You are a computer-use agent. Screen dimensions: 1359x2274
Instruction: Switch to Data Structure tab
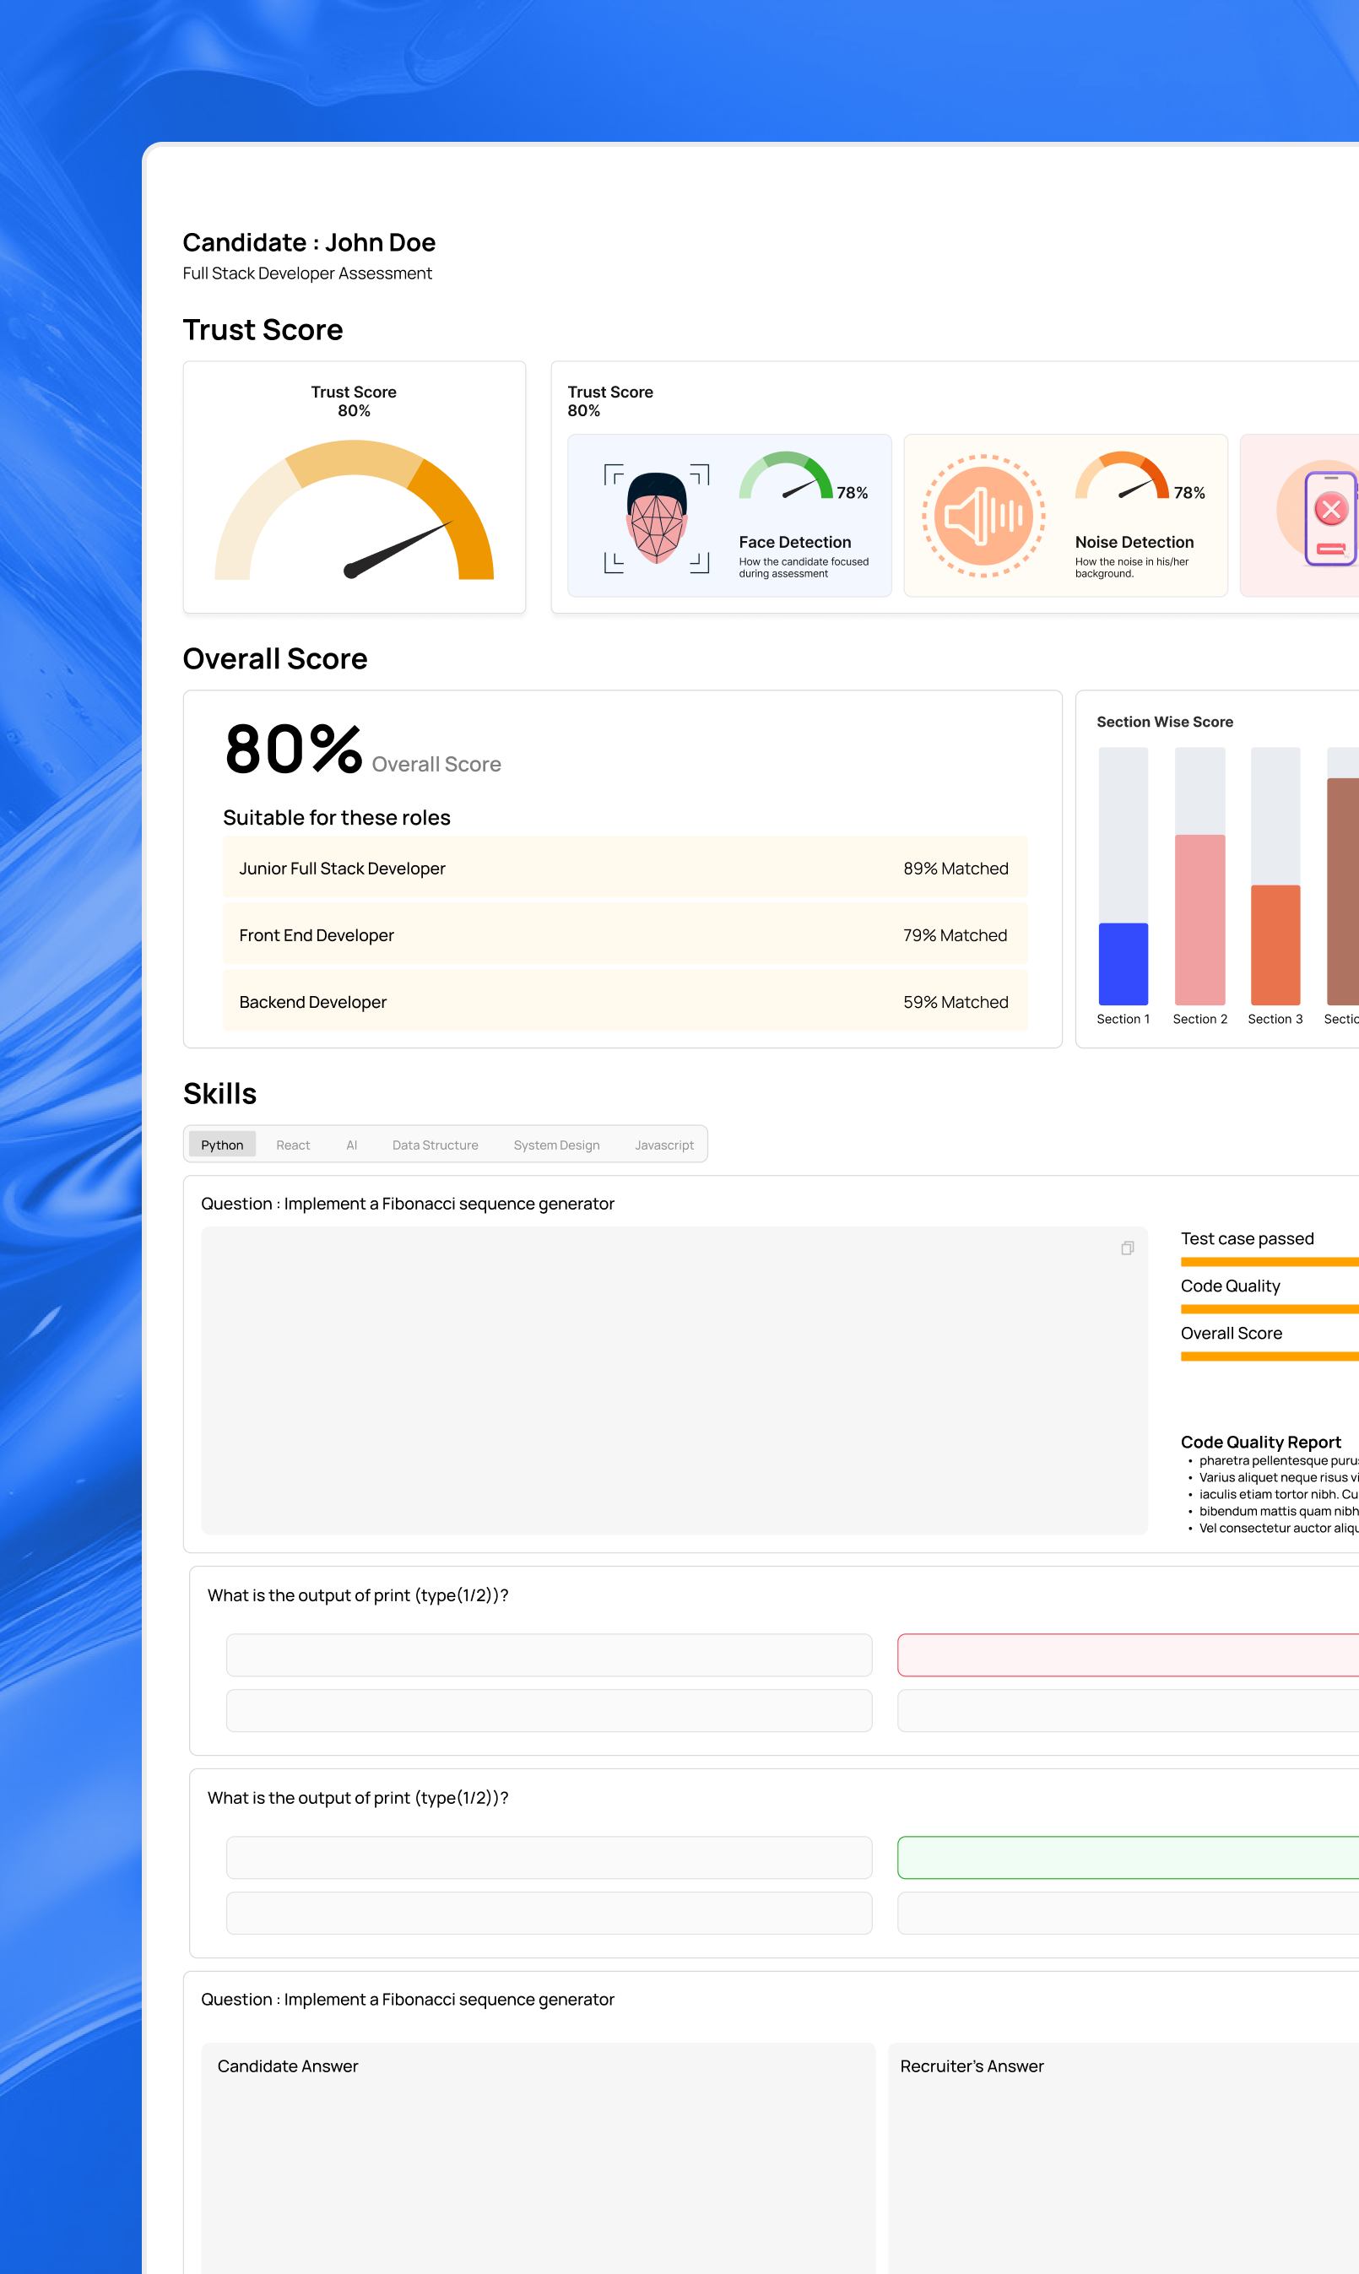(x=435, y=1145)
